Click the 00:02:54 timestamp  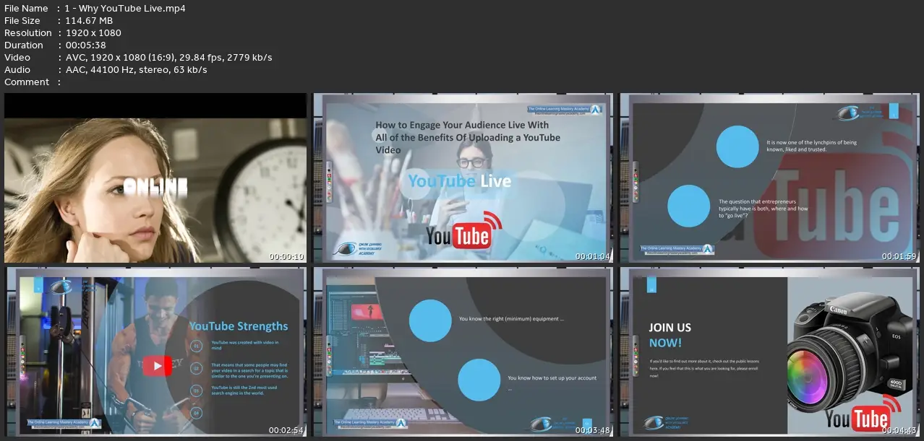pos(287,431)
